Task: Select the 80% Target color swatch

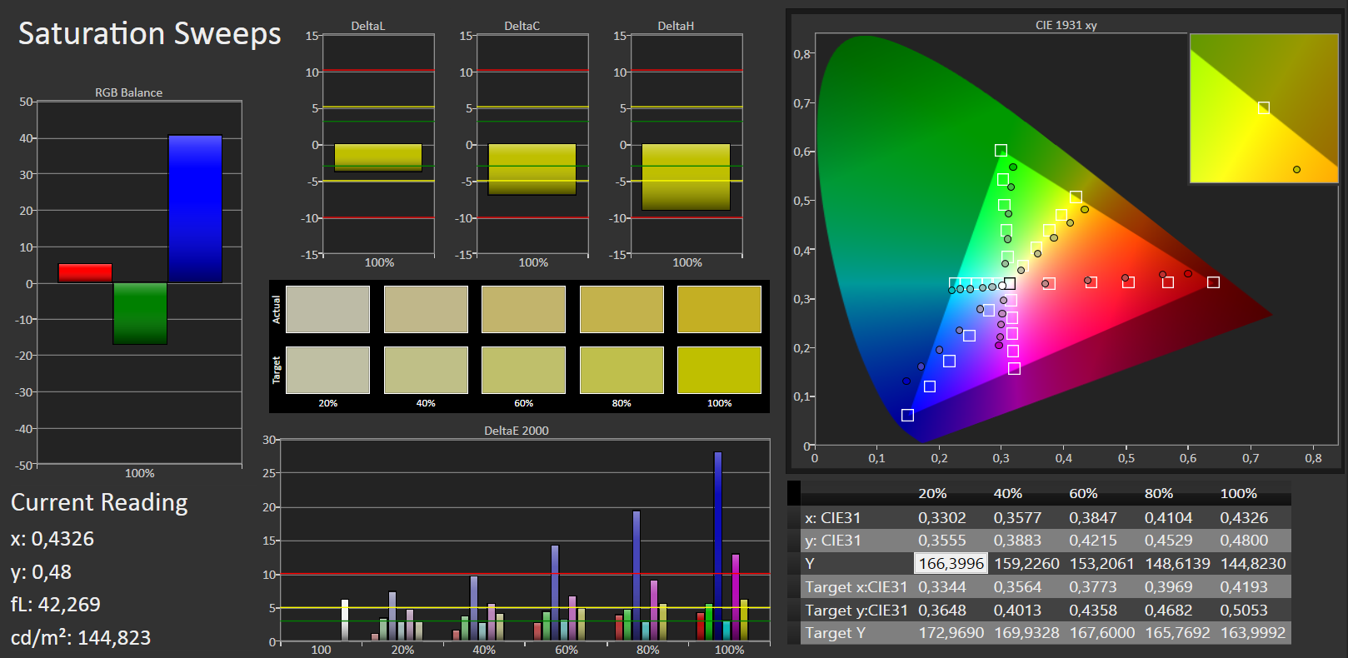Action: pyautogui.click(x=622, y=370)
